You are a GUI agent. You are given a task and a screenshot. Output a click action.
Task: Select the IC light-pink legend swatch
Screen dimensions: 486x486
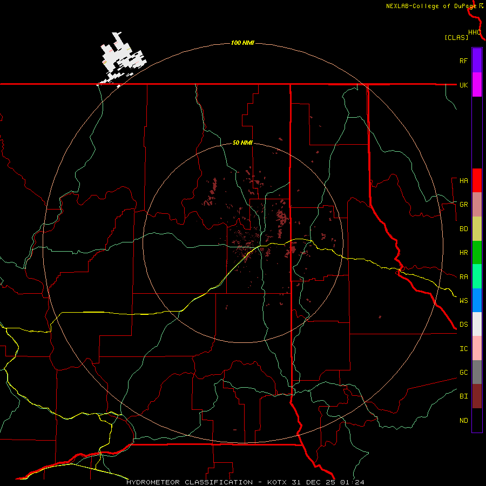(x=477, y=348)
